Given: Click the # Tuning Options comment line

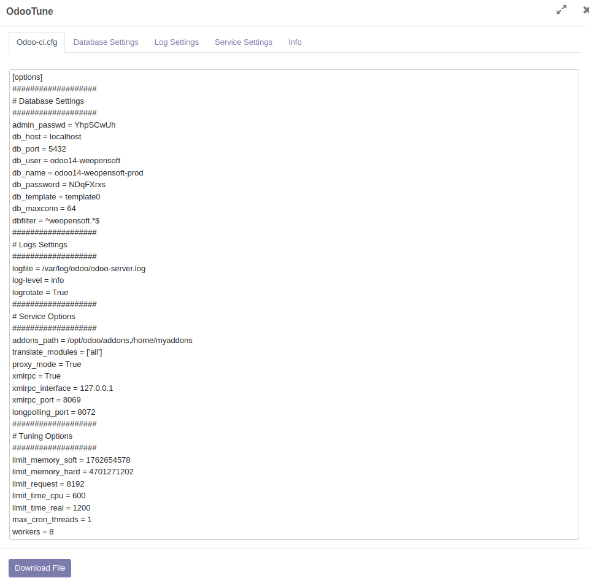Looking at the screenshot, I should point(42,436).
